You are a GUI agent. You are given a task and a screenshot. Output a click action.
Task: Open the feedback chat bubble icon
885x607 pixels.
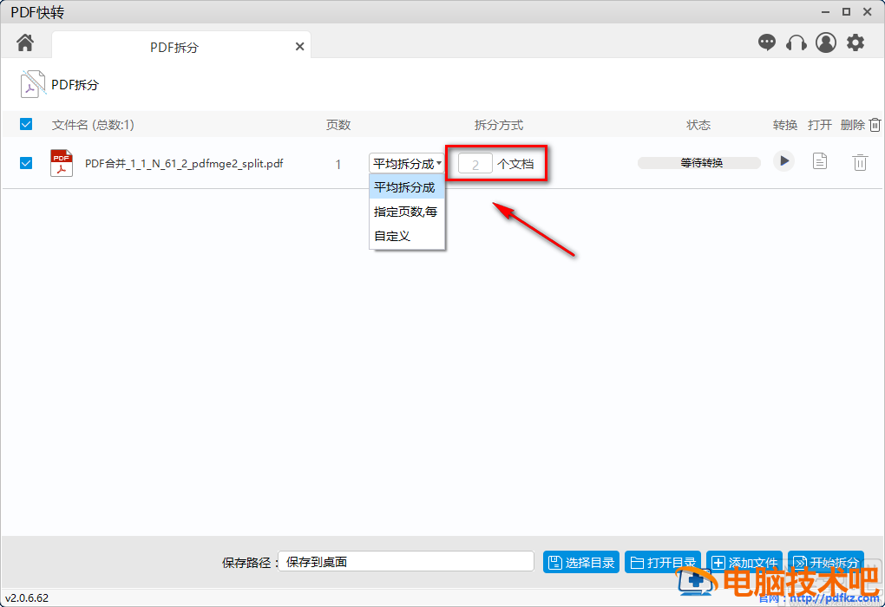pos(766,42)
